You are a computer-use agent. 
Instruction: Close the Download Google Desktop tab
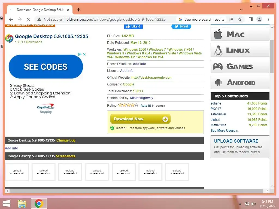[x=68, y=10]
